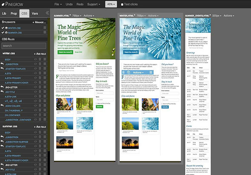Screen dimensions: 251x175
Task: Click the CSS Rules search field
Action: [24, 46]
